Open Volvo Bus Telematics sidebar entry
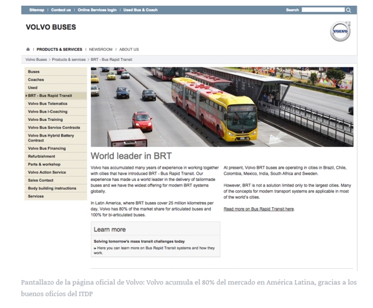Image resolution: width=373 pixels, height=308 pixels. (47, 104)
